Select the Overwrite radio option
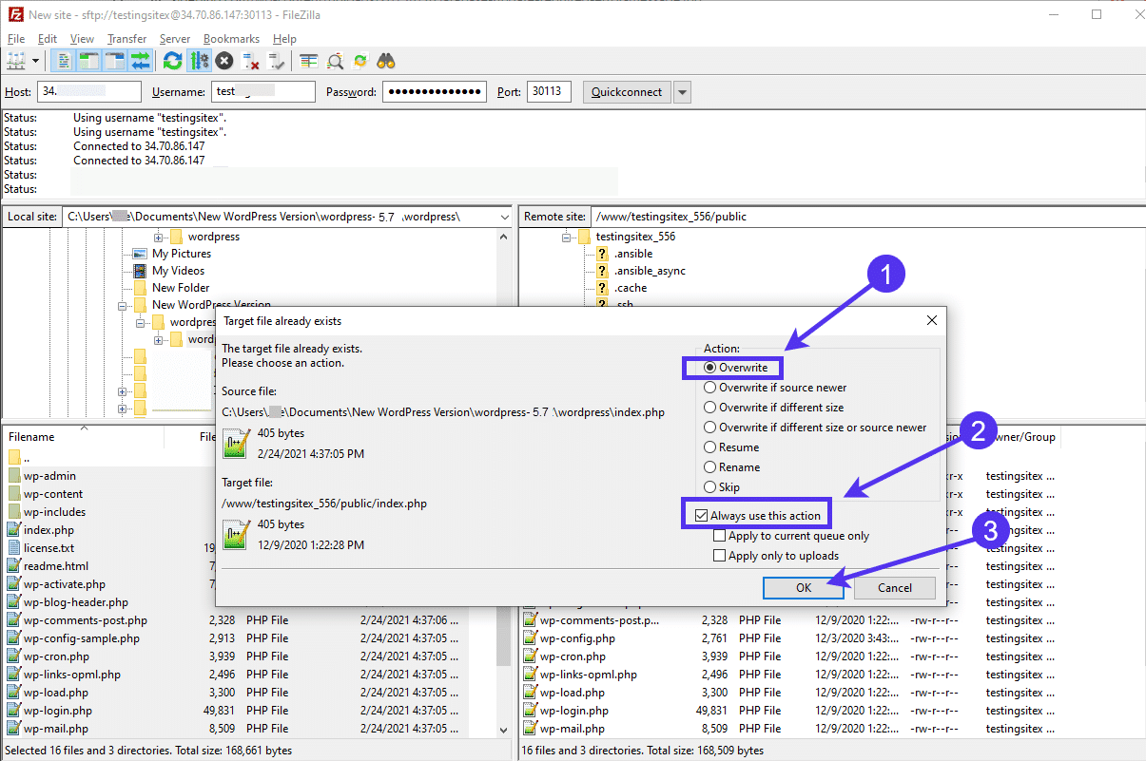Viewport: 1146px width, 761px height. [710, 368]
